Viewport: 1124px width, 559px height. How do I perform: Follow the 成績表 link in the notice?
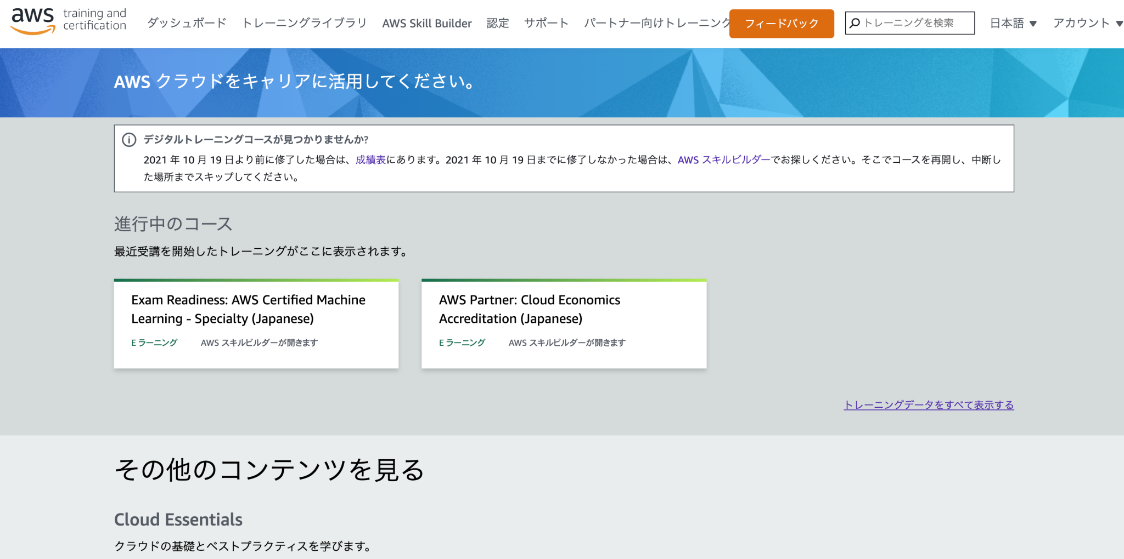pos(371,159)
